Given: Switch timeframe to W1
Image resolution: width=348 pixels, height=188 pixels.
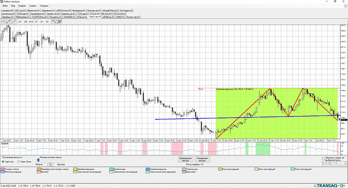Looking at the screenshot, I should pyautogui.click(x=47, y=22).
